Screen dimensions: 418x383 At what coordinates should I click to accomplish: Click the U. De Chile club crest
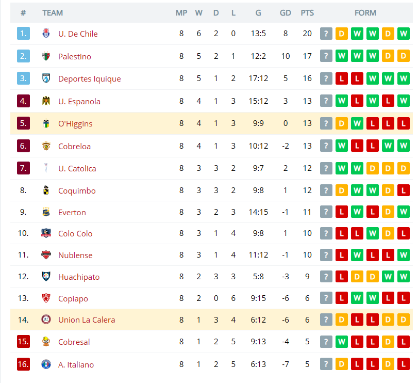coord(46,34)
